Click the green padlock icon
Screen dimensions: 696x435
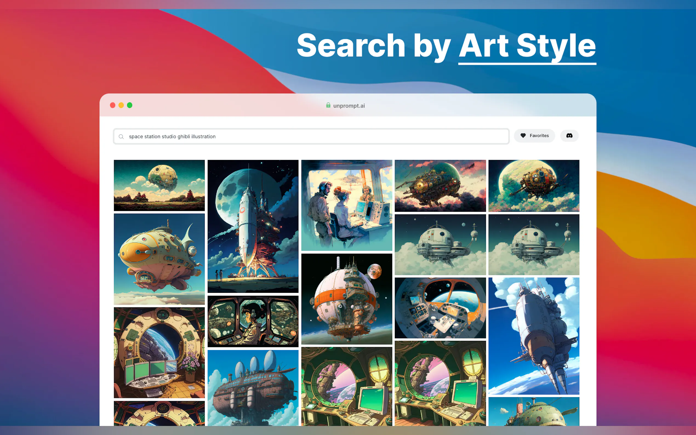click(x=328, y=105)
